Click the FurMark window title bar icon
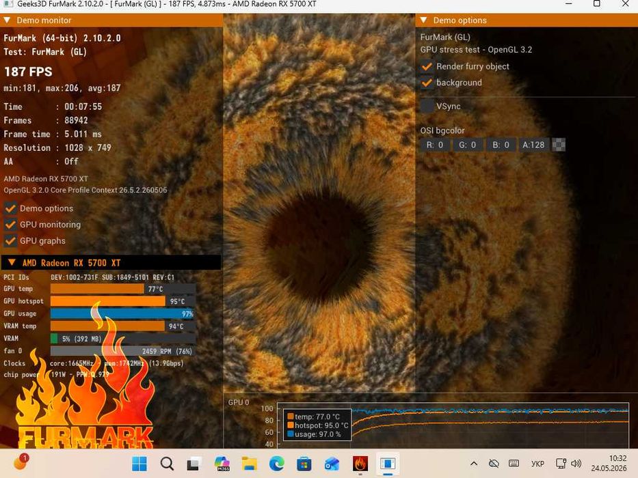Screen dimensions: 638x478 pos(8,3)
